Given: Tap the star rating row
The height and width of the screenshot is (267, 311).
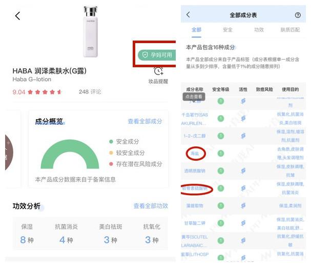Looking at the screenshot, I should click(45, 92).
